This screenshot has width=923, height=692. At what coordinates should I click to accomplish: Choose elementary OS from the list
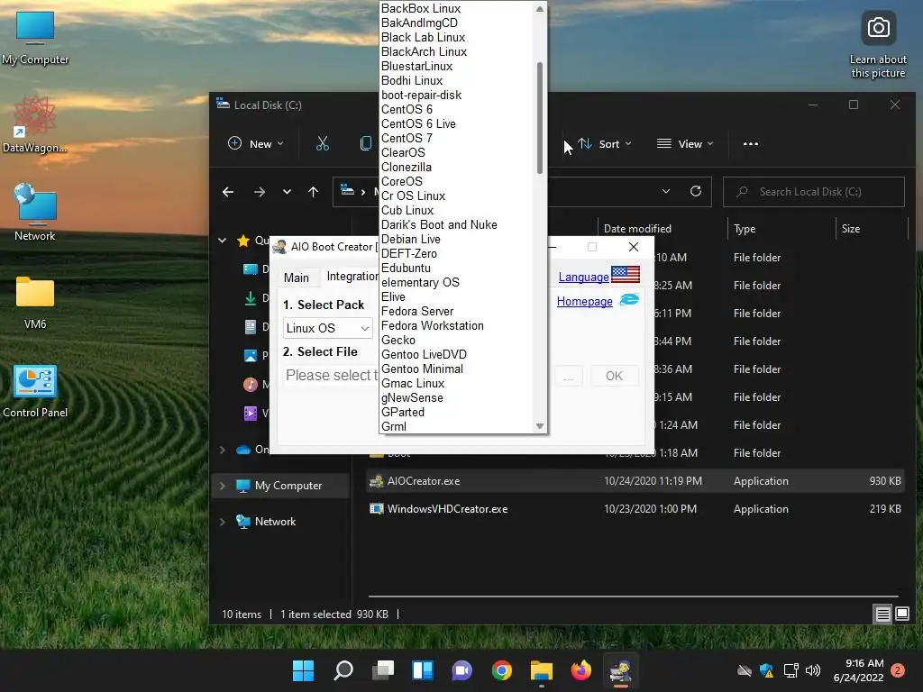point(420,282)
